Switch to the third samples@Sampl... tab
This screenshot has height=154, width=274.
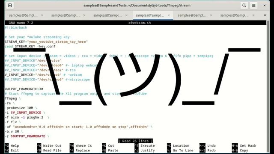(107, 15)
